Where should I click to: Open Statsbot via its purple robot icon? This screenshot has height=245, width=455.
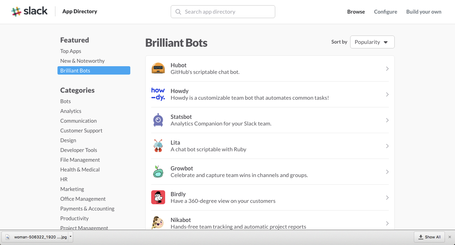coord(158,120)
